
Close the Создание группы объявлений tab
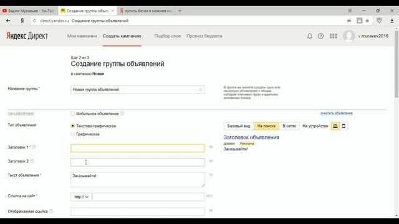point(113,11)
